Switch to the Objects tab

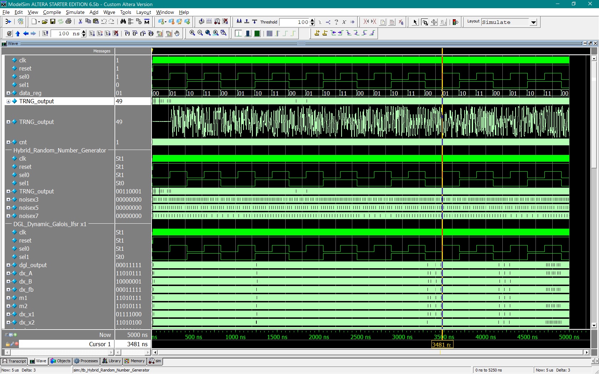pos(60,361)
